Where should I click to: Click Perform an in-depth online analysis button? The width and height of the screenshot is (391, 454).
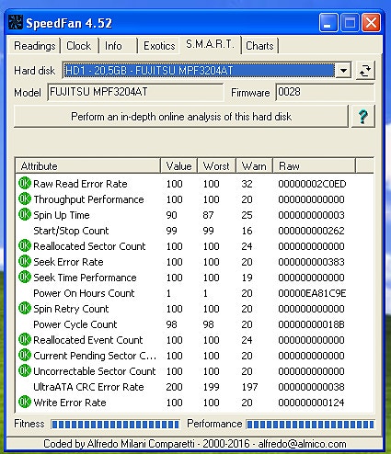[x=181, y=117]
